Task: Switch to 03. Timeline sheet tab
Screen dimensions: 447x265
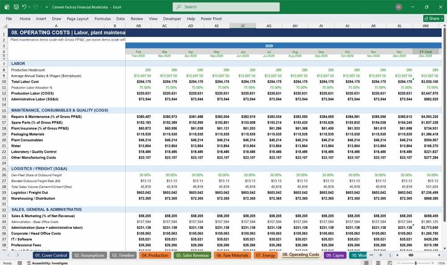Action: (x=123, y=255)
